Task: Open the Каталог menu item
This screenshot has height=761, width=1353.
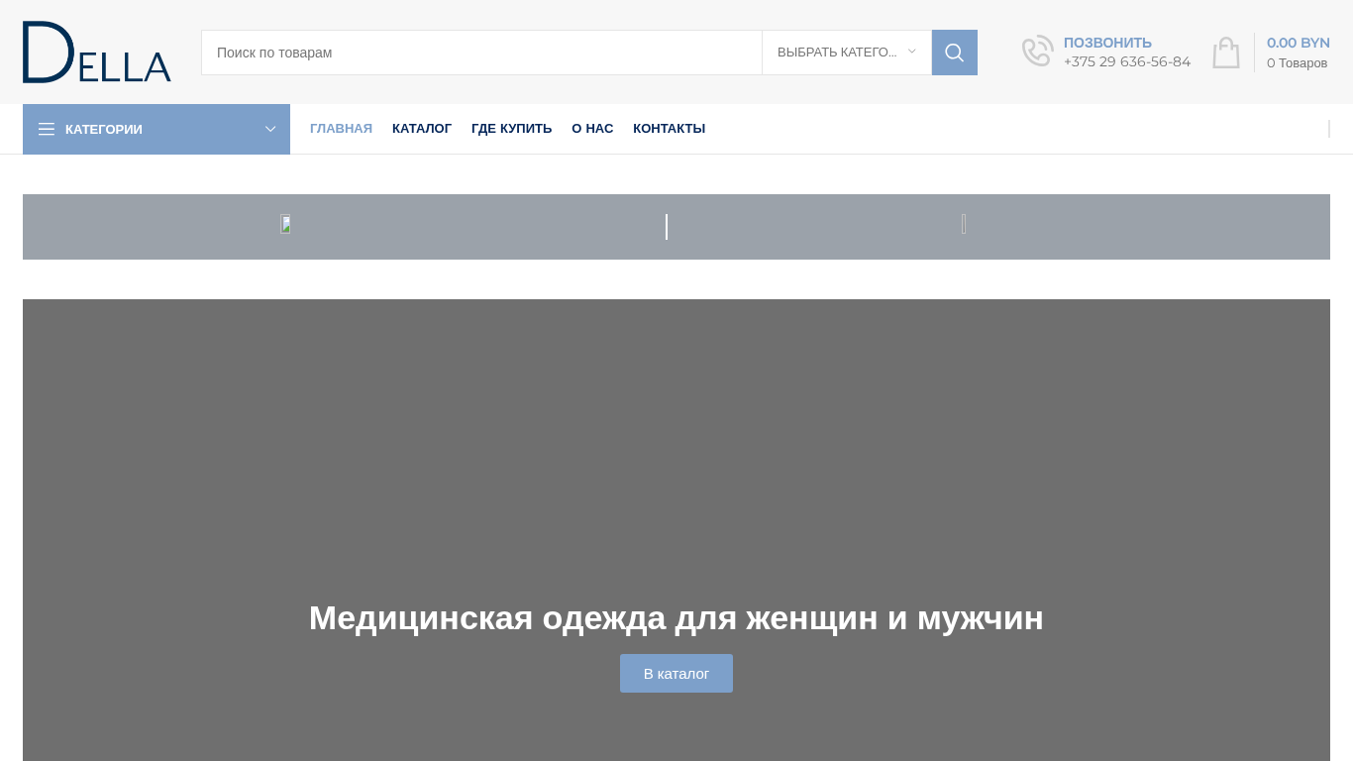Action: (x=422, y=129)
